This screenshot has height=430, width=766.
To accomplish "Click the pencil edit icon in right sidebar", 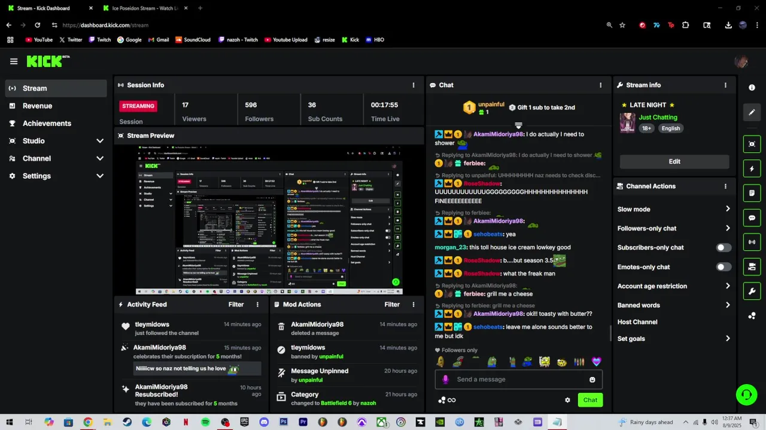I will click(x=752, y=112).
